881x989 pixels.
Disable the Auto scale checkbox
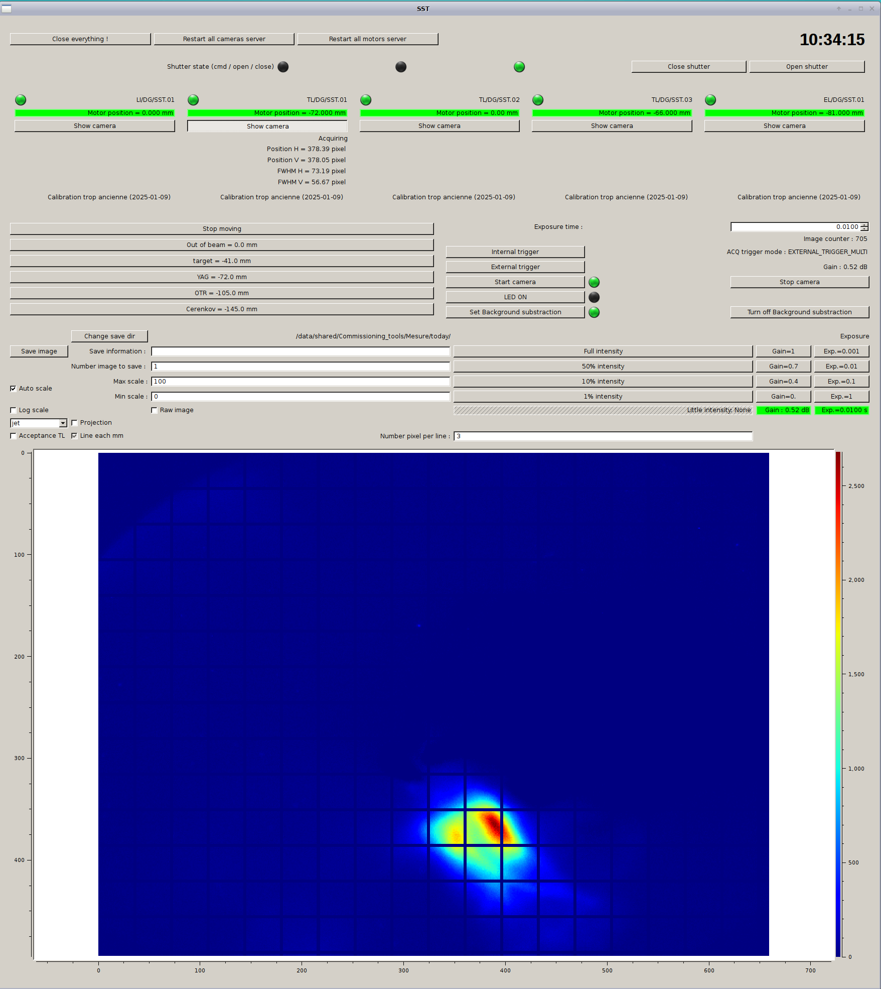[14, 389]
